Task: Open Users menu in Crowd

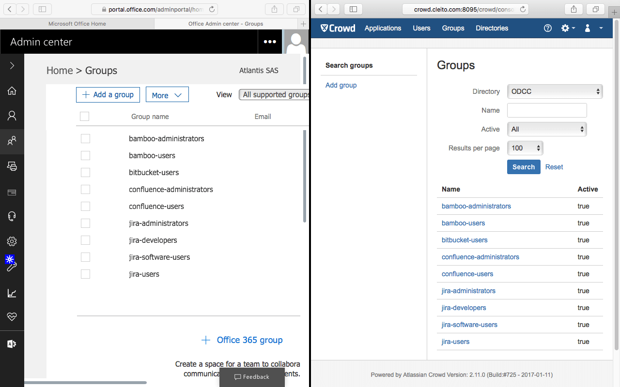Action: click(x=421, y=28)
